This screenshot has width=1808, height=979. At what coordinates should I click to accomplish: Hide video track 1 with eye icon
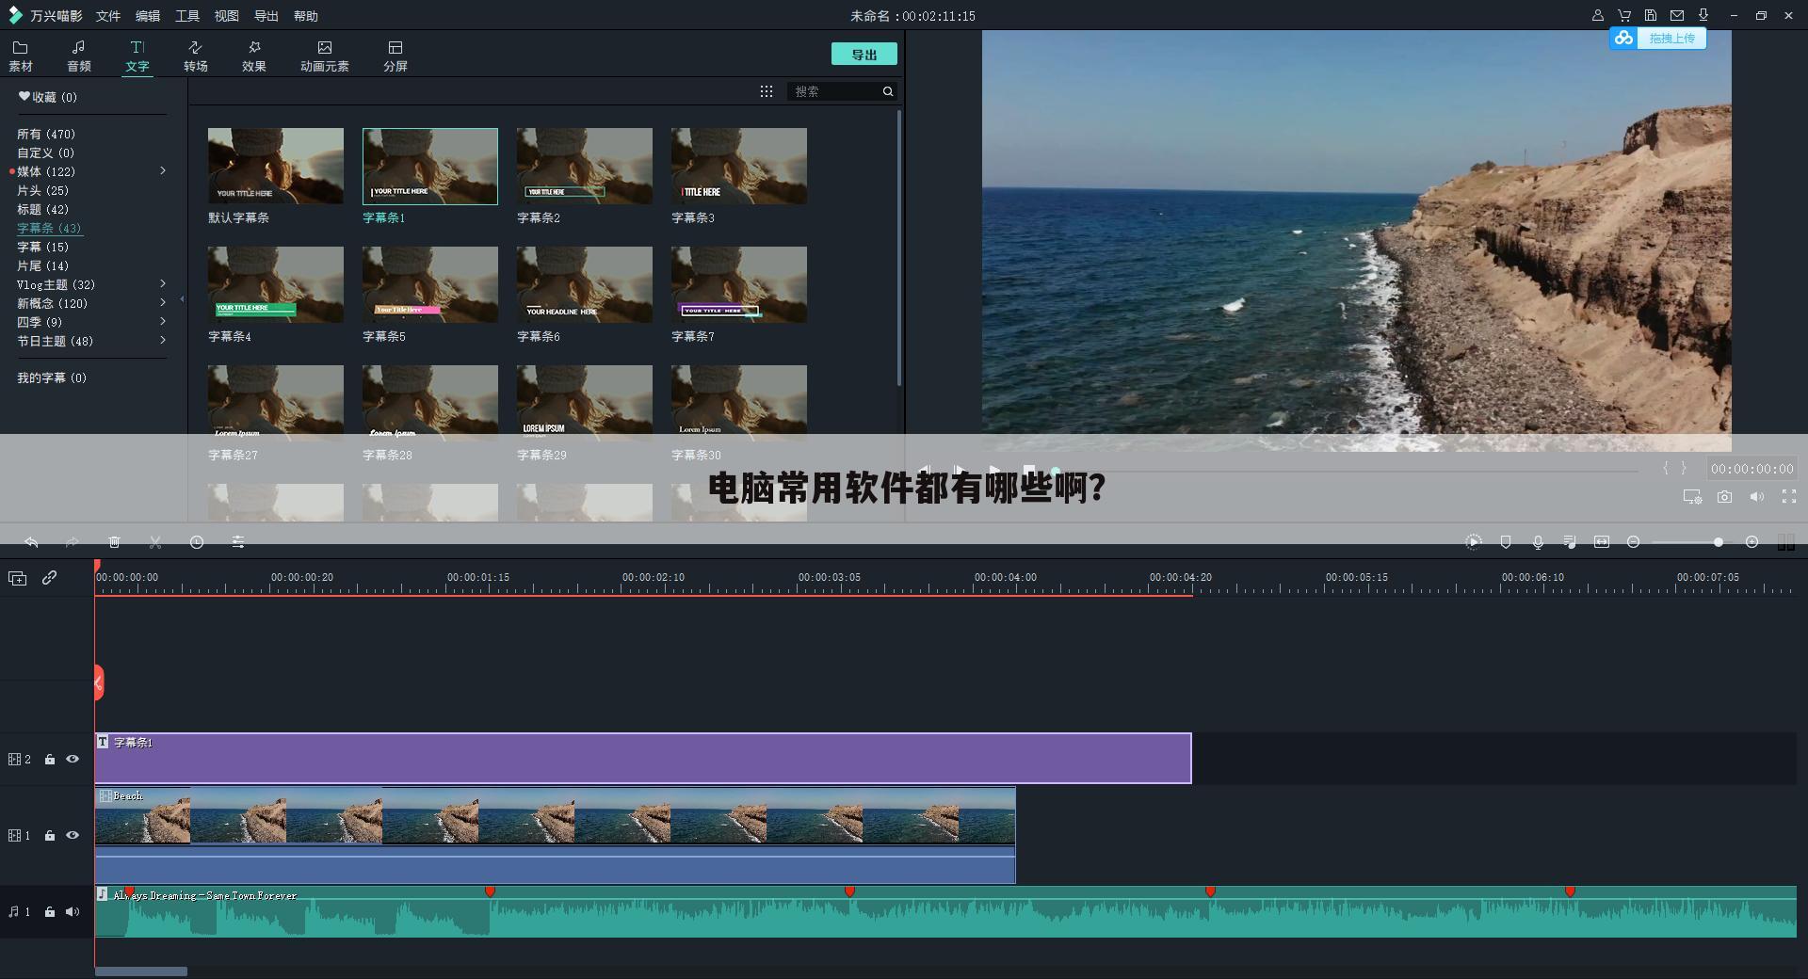[x=73, y=836]
